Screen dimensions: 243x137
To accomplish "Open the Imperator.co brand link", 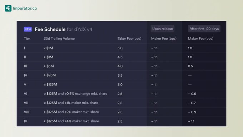I will 25,8.
